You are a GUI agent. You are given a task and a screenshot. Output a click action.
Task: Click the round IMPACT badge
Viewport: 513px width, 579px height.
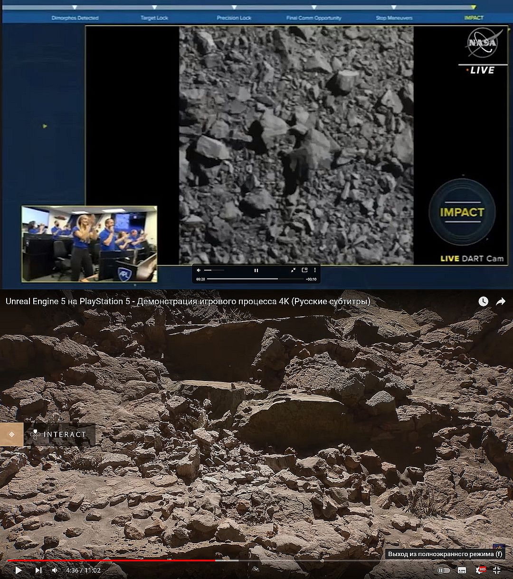tap(462, 212)
